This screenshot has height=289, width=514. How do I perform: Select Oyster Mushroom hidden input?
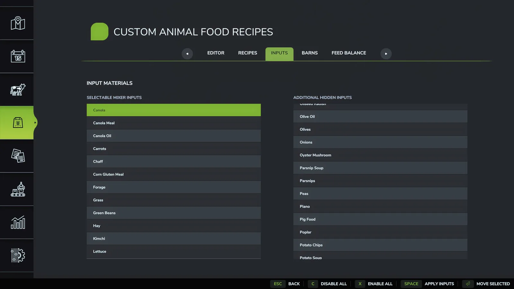click(380, 155)
